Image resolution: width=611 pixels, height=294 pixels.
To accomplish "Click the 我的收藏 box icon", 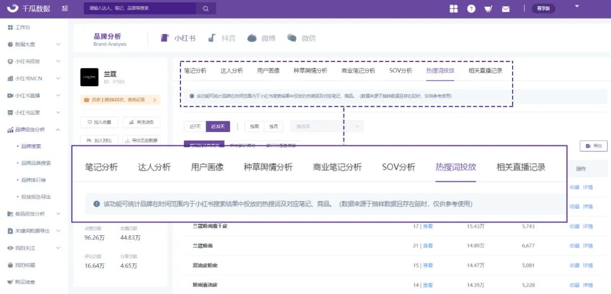I will pos(10,265).
